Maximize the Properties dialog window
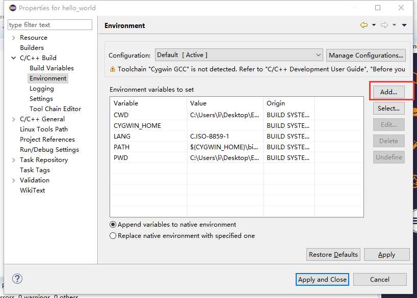Image resolution: width=417 pixels, height=298 pixels. click(x=378, y=8)
